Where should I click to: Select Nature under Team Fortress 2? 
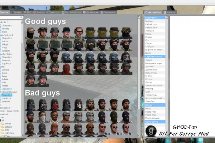(5, 41)
